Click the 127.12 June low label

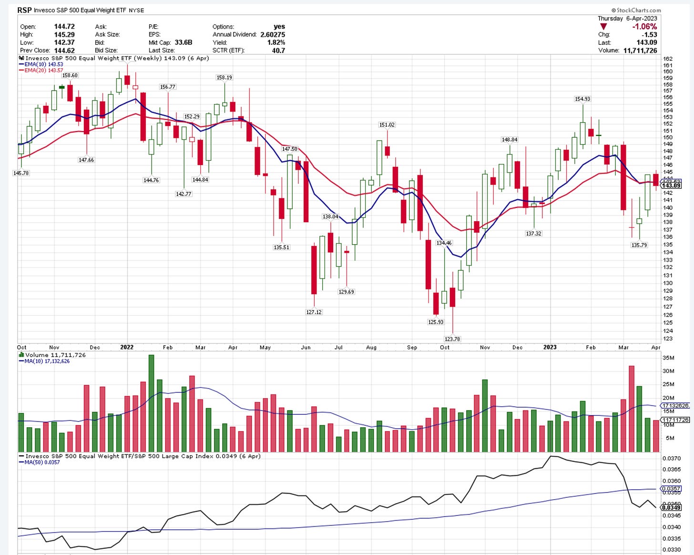click(x=314, y=312)
